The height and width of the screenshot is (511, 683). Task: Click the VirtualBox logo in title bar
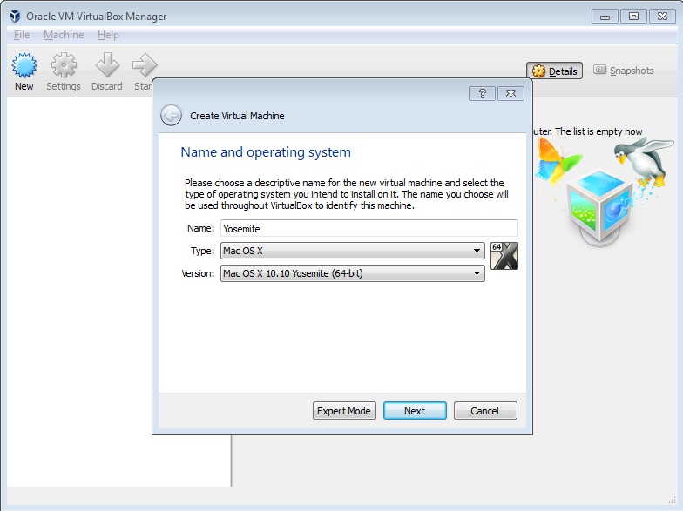pyautogui.click(x=16, y=16)
